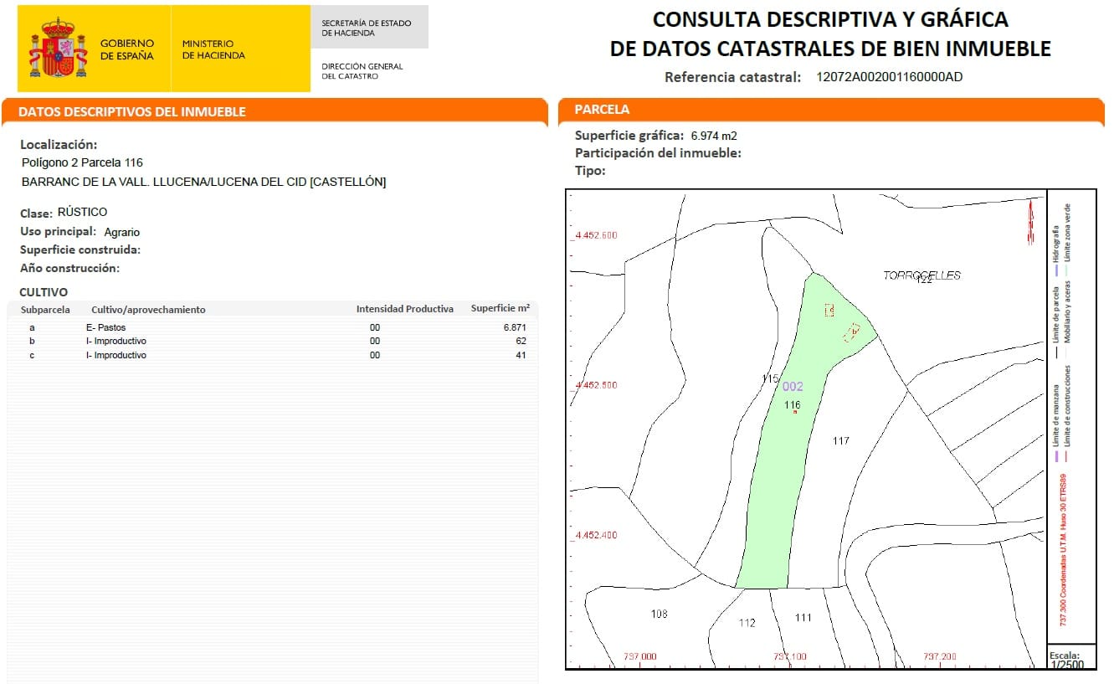The height and width of the screenshot is (684, 1114).
Task: Click the GOBIERNO DE ESPAÑA text
Action: pyautogui.click(x=127, y=49)
